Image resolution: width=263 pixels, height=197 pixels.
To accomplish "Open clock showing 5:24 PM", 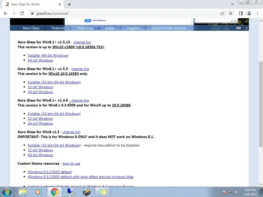I will point(250,192).
